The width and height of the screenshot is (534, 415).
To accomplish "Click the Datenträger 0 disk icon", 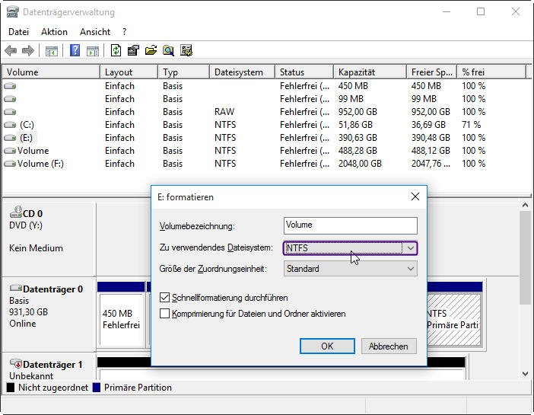I will pos(16,288).
